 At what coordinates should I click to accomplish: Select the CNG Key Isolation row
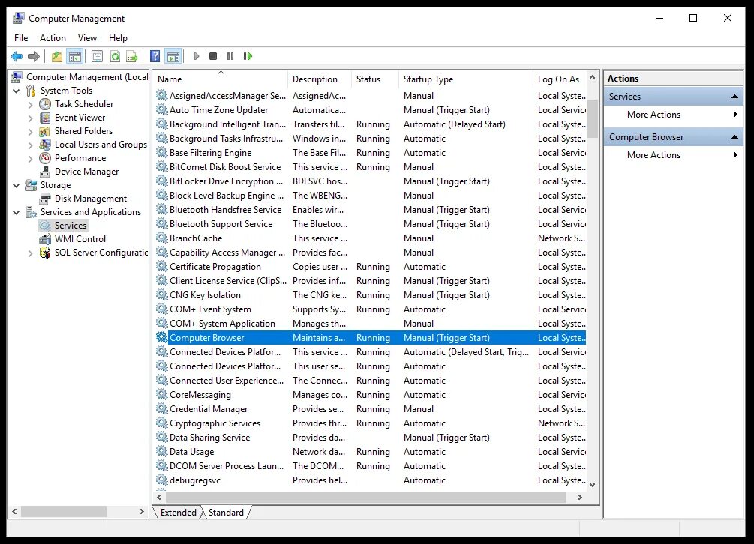coord(371,294)
